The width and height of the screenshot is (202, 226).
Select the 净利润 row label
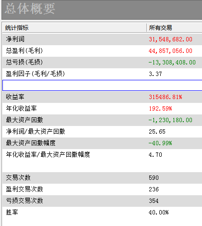[x=15, y=39]
